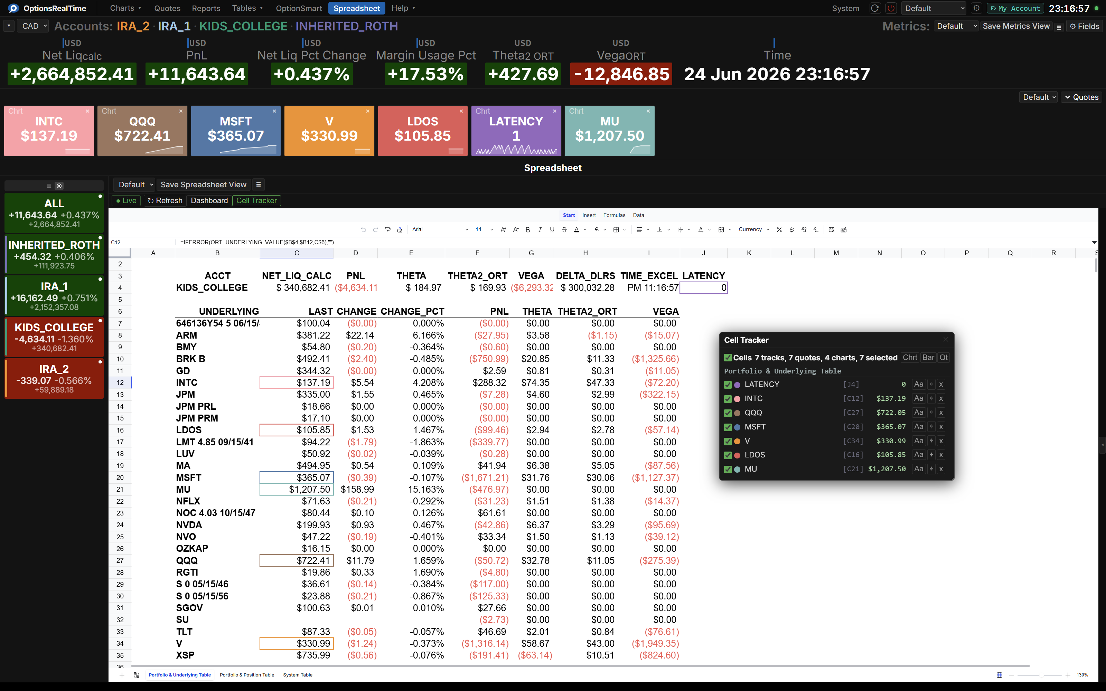Toggle strikethrough formatting

tap(564, 229)
